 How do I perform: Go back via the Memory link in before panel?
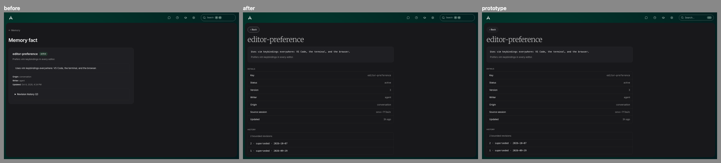pos(14,30)
